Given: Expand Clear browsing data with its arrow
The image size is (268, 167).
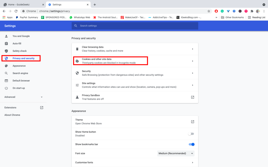Looking at the screenshot, I should [192, 49].
